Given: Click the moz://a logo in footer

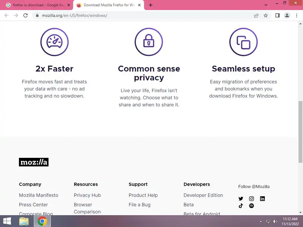Looking at the screenshot, I should (34, 162).
